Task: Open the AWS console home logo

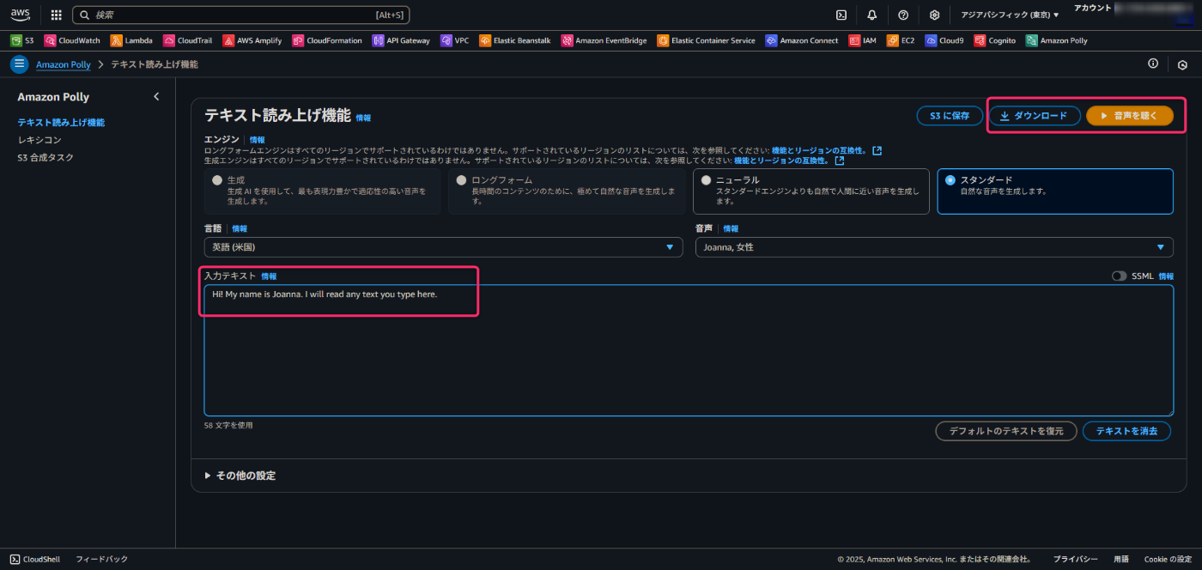Action: (x=20, y=15)
